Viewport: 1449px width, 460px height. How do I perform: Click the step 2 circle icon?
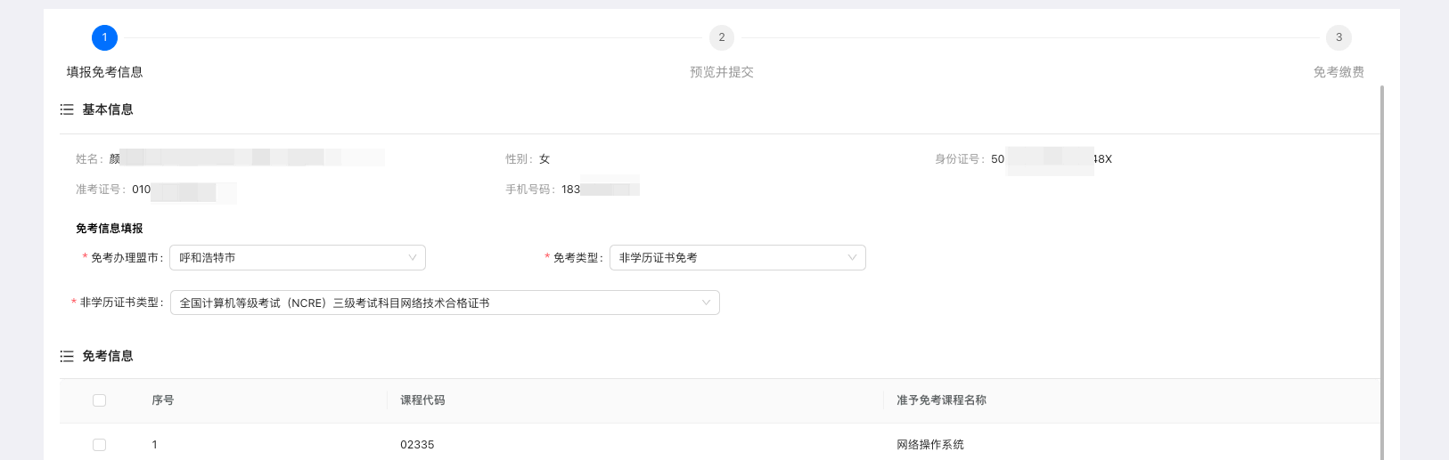point(722,37)
